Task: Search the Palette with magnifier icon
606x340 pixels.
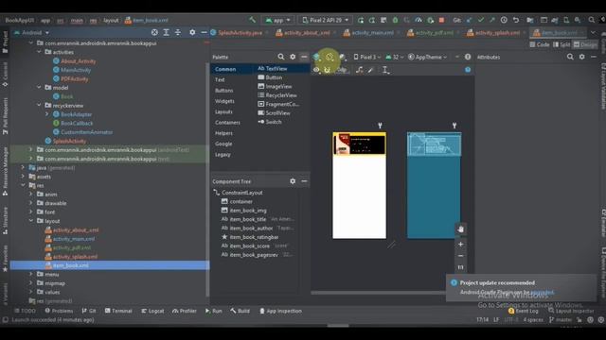Action: 281,57
